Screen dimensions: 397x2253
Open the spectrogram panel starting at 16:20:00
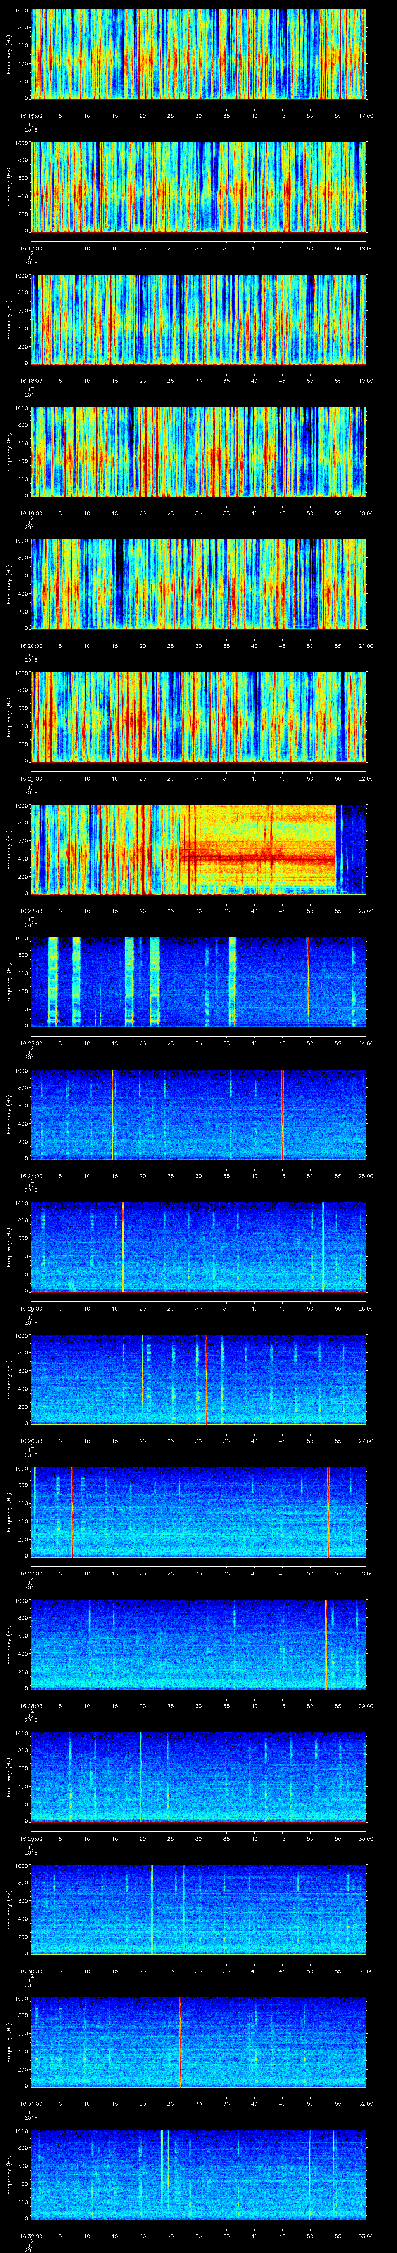click(198, 584)
